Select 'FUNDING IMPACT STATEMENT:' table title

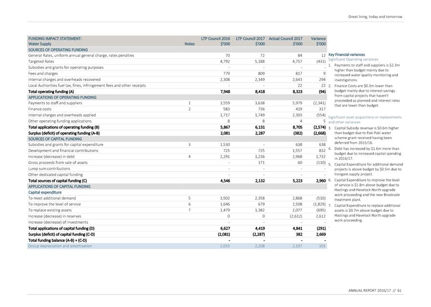(55, 38)
